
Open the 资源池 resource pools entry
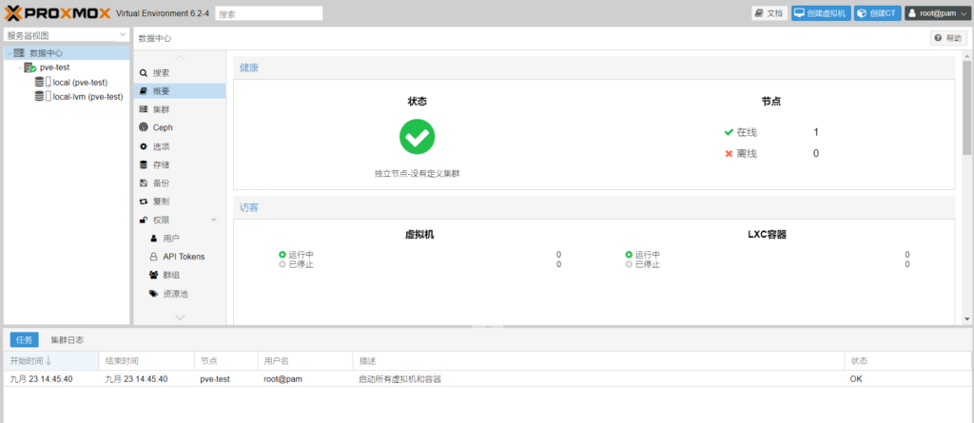[176, 294]
